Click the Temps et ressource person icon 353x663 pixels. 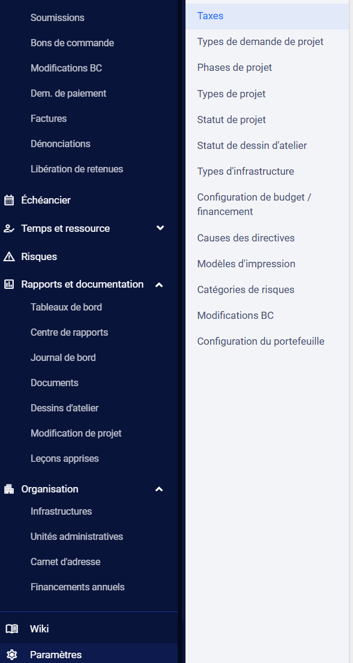[9, 229]
